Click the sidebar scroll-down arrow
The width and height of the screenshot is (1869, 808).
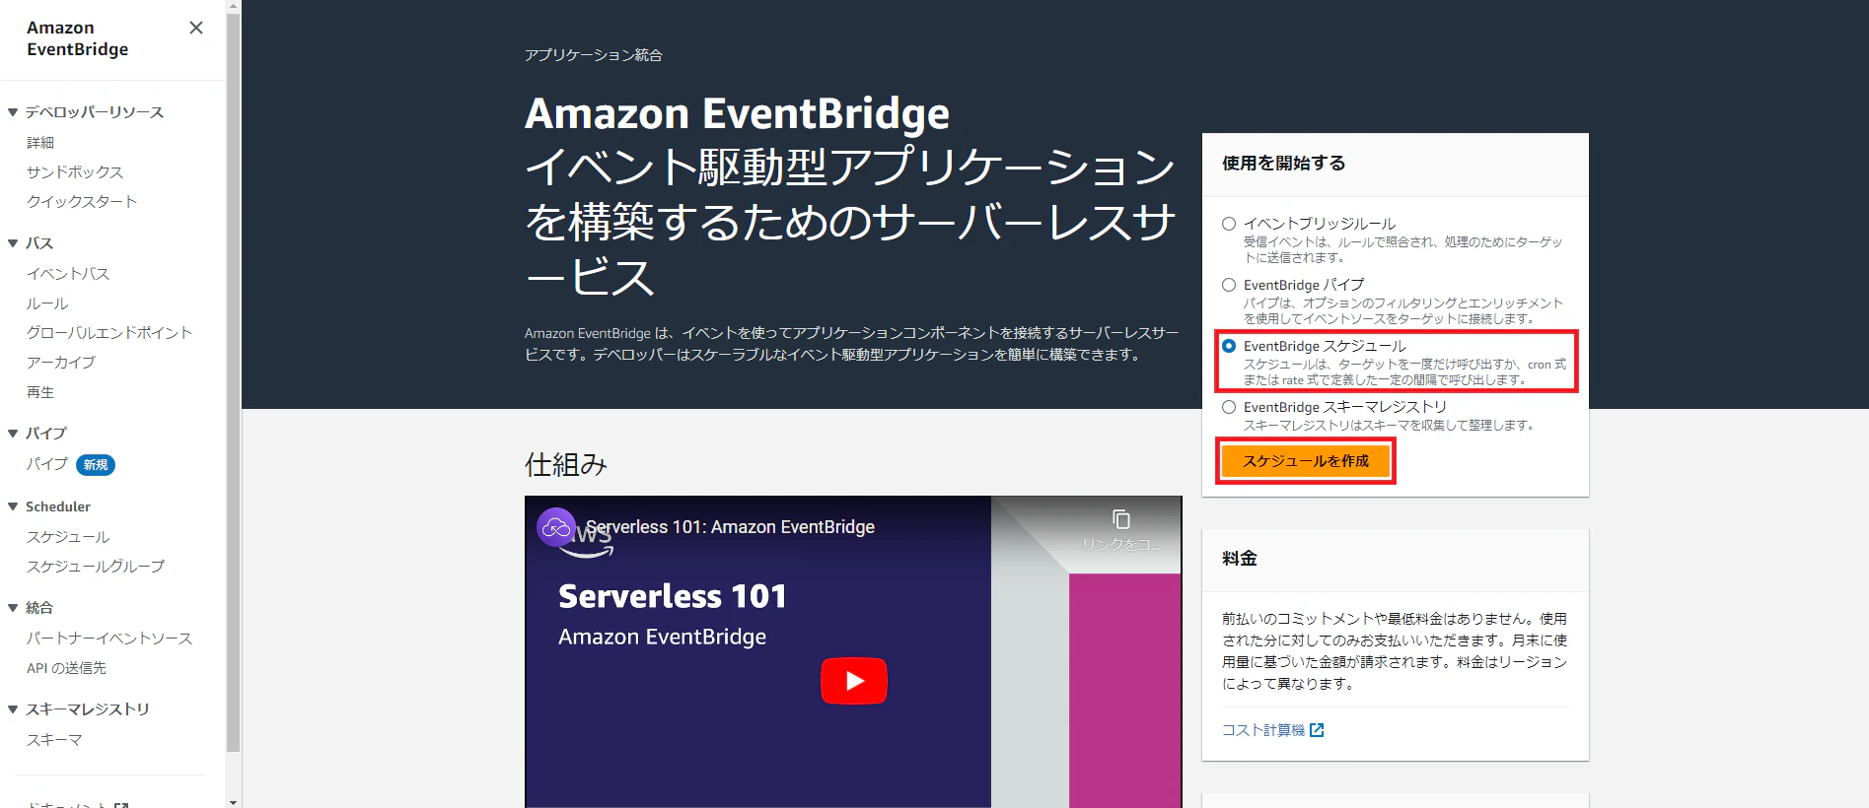coord(233,802)
